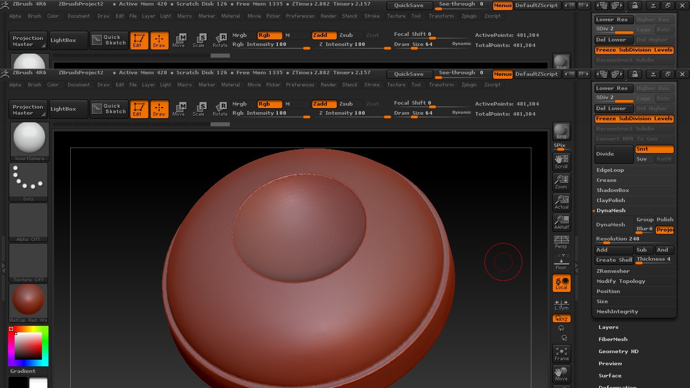This screenshot has height=388, width=690.
Task: Click the Zoom canvas icon
Action: (x=561, y=181)
